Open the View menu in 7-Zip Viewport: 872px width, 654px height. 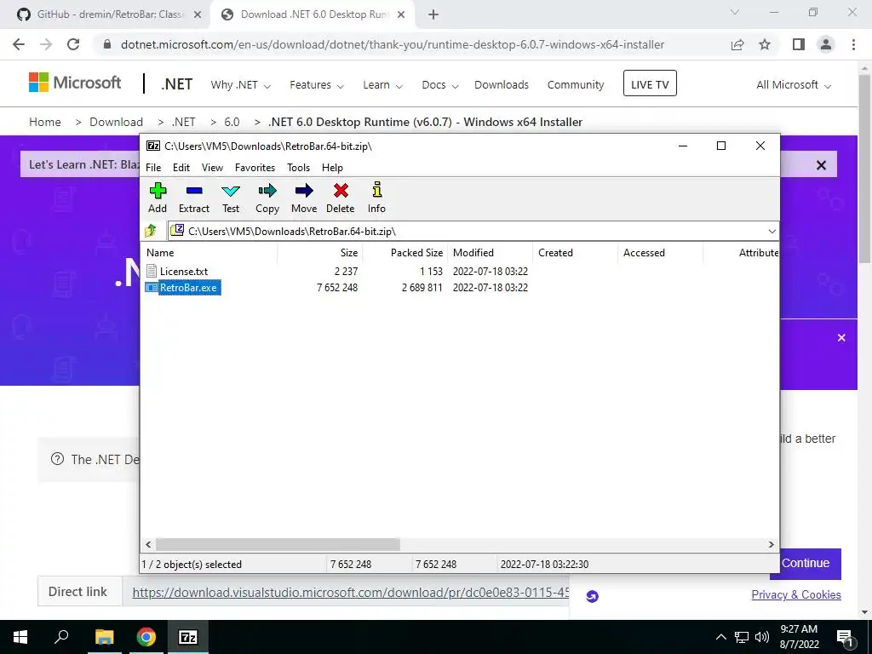pyautogui.click(x=212, y=168)
